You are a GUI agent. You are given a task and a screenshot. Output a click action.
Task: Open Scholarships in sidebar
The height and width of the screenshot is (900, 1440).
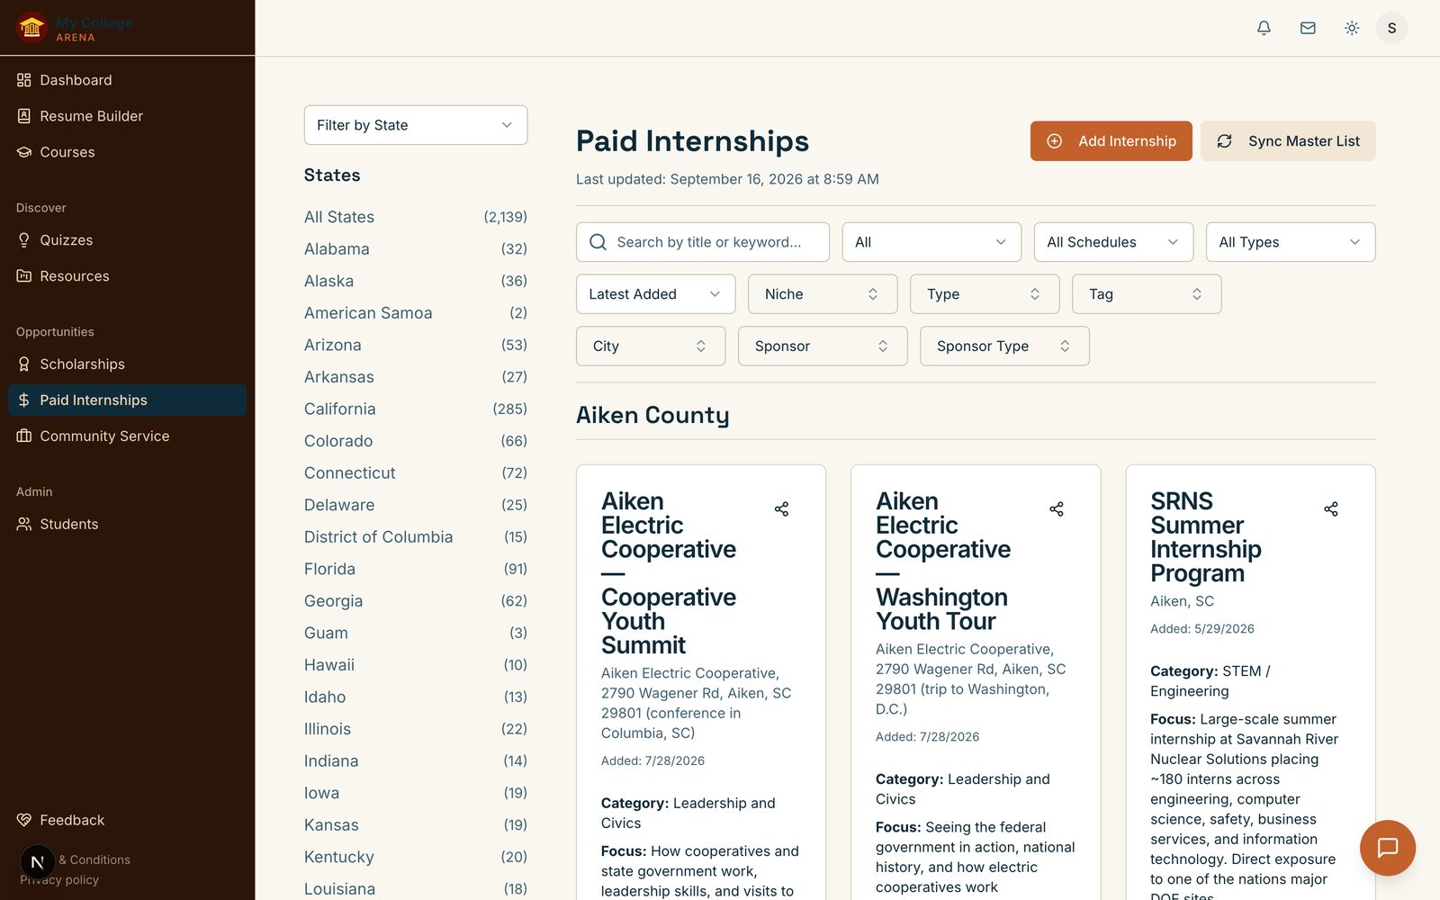click(x=127, y=364)
